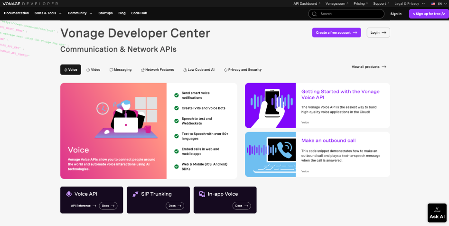Open the Make an outbound call article
Image resolution: width=449 pixels, height=226 pixels.
[x=328, y=141]
